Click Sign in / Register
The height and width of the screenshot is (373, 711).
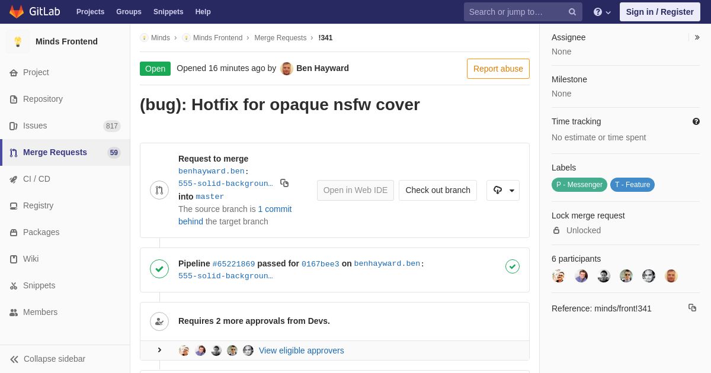coord(659,12)
